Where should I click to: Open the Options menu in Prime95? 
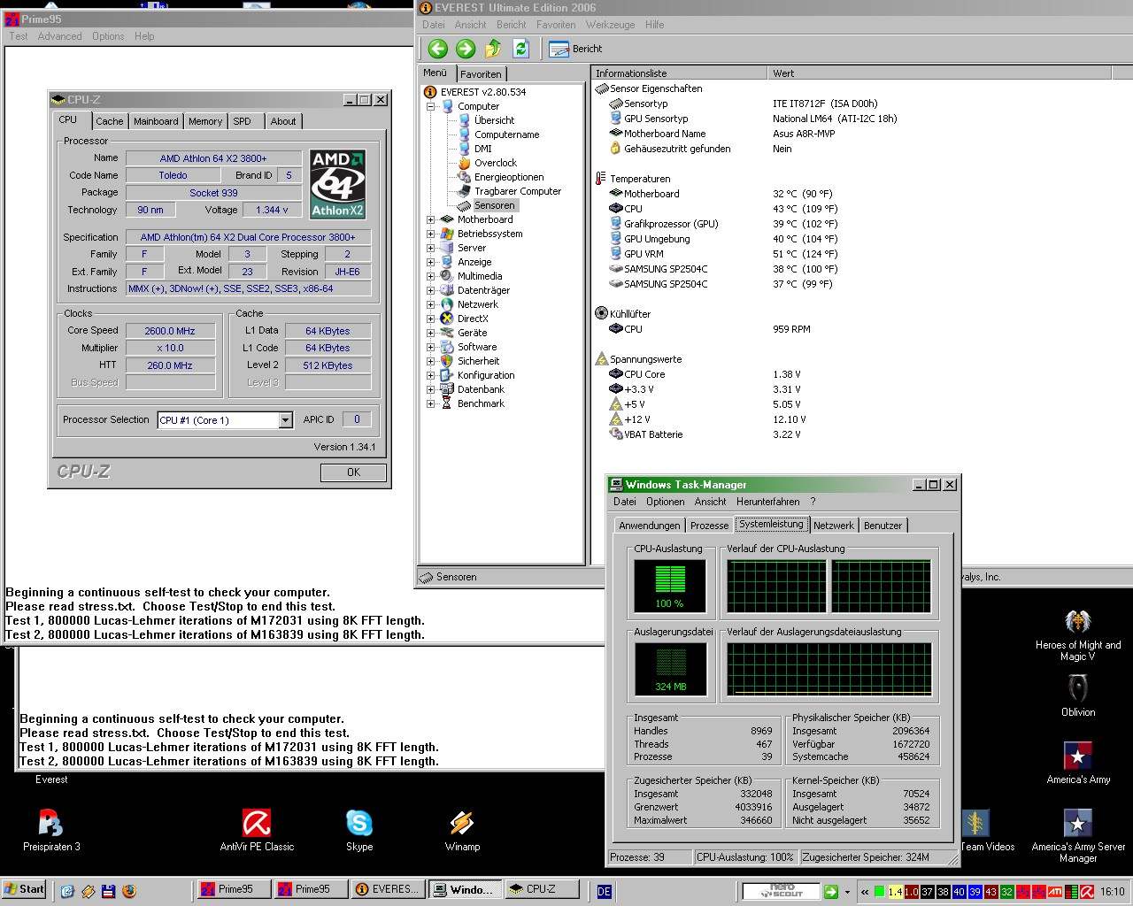[x=108, y=36]
